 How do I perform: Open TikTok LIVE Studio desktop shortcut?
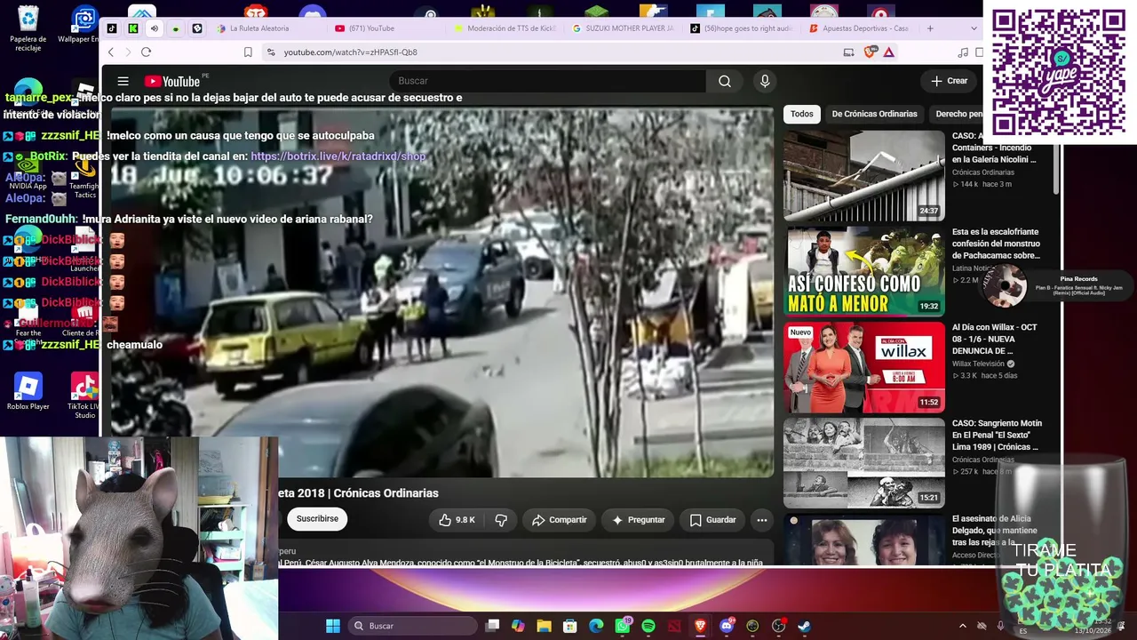(x=83, y=396)
